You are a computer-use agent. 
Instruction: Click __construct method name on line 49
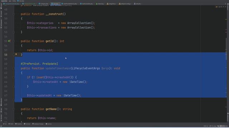(x=54, y=14)
